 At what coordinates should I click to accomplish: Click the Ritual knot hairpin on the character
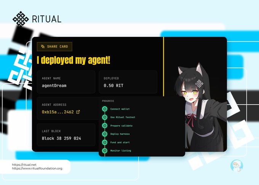[199, 83]
